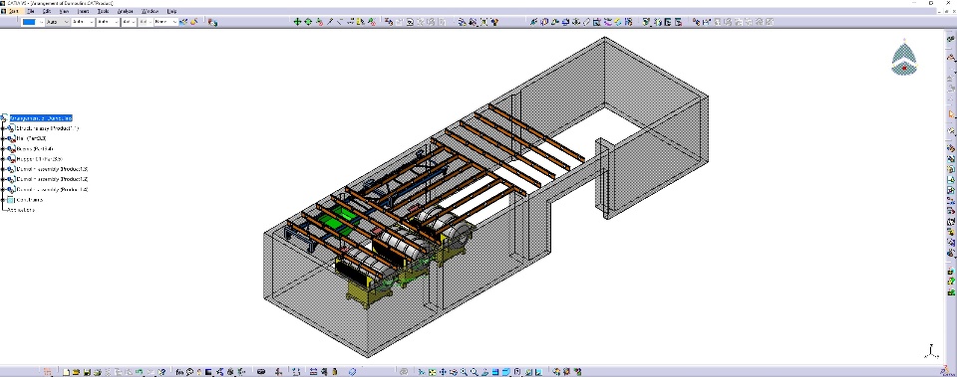Click the Pan arrows icon in view toolbar
Viewport: 957px width, 377px height.
[x=443, y=371]
